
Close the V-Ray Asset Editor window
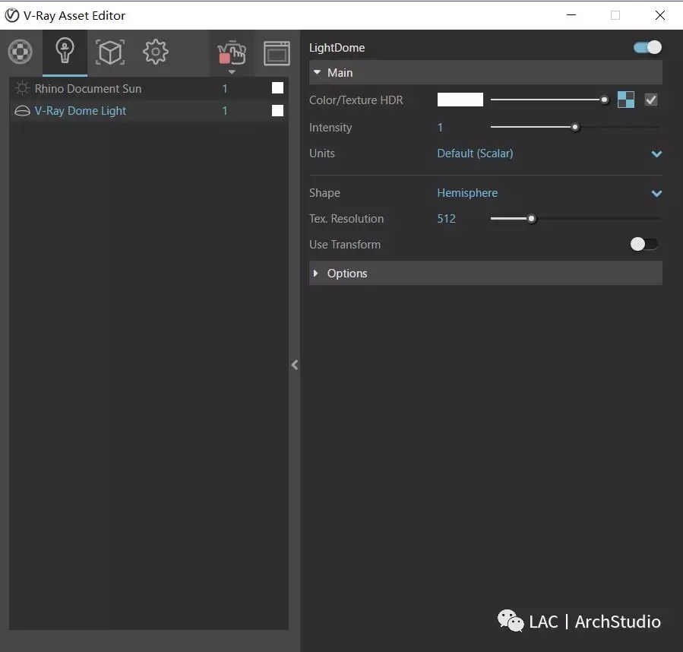coord(660,15)
